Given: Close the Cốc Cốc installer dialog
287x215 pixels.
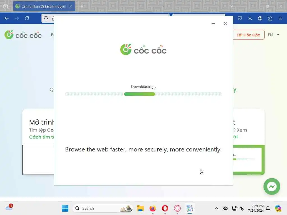Looking at the screenshot, I should 225,24.
